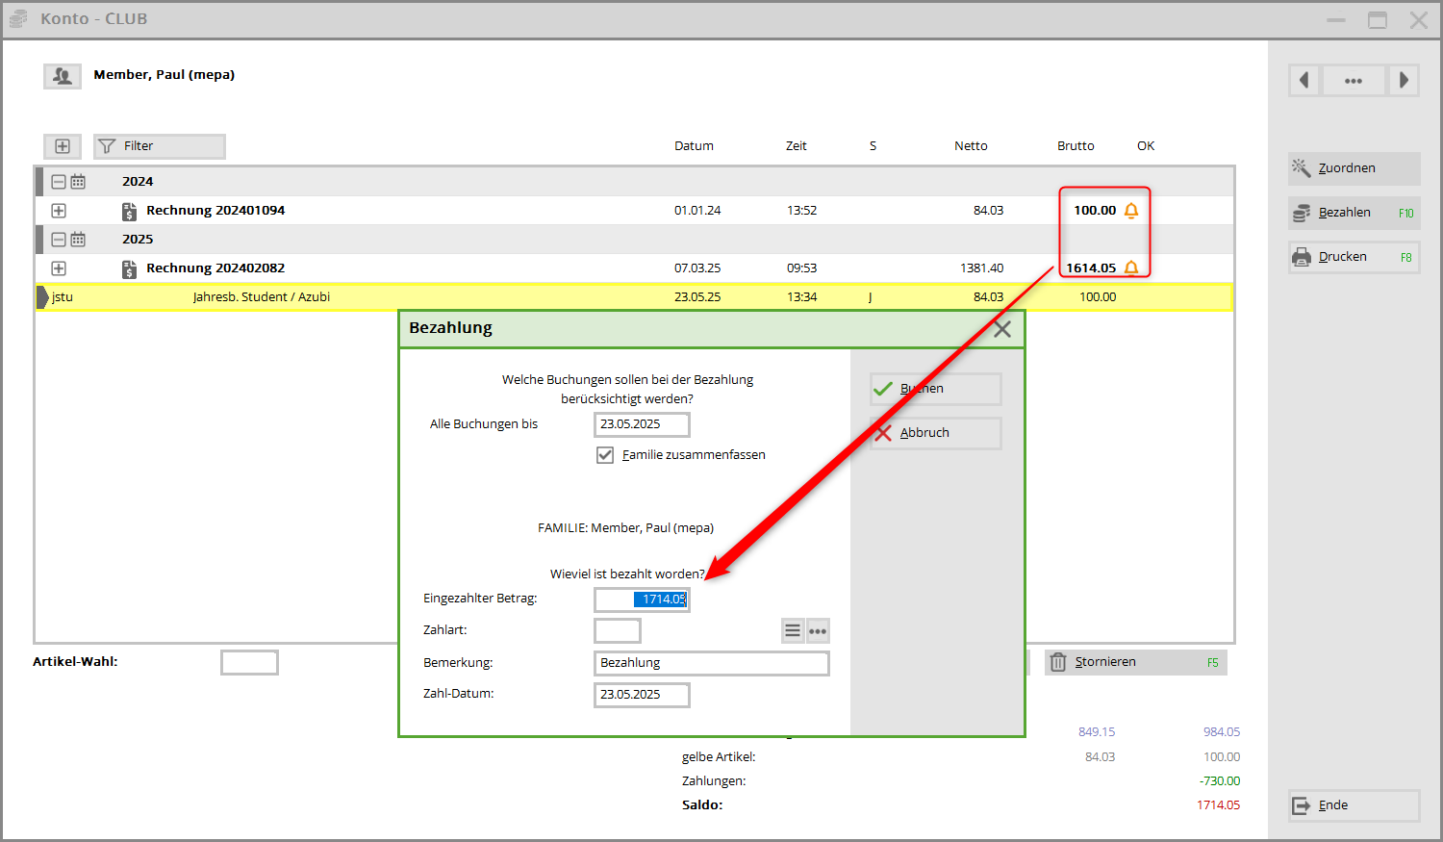
Task: Click the Abbruch button
Action: point(935,433)
